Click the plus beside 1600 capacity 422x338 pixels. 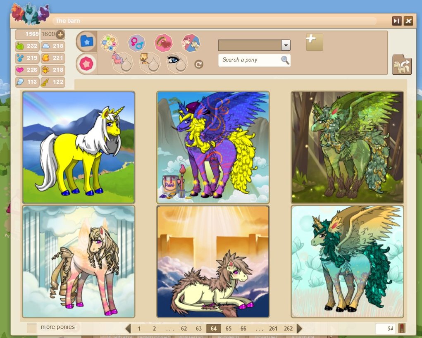pos(60,34)
